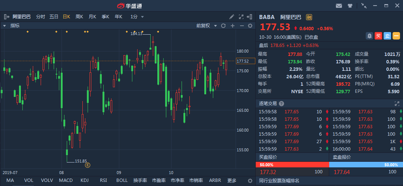Toggle the BOLL indicator

point(122,180)
